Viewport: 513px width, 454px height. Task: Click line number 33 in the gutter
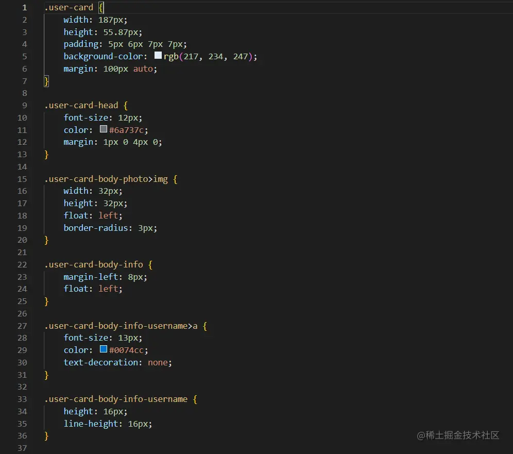pos(22,399)
